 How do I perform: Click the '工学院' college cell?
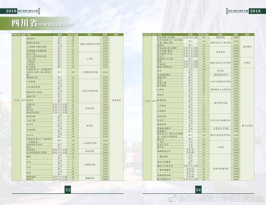tap(90, 59)
